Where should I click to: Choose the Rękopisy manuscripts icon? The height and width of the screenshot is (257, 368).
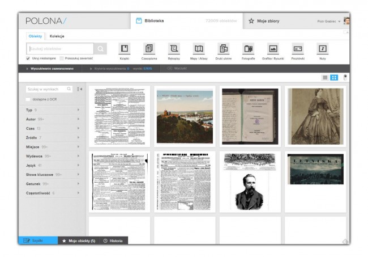click(x=174, y=48)
